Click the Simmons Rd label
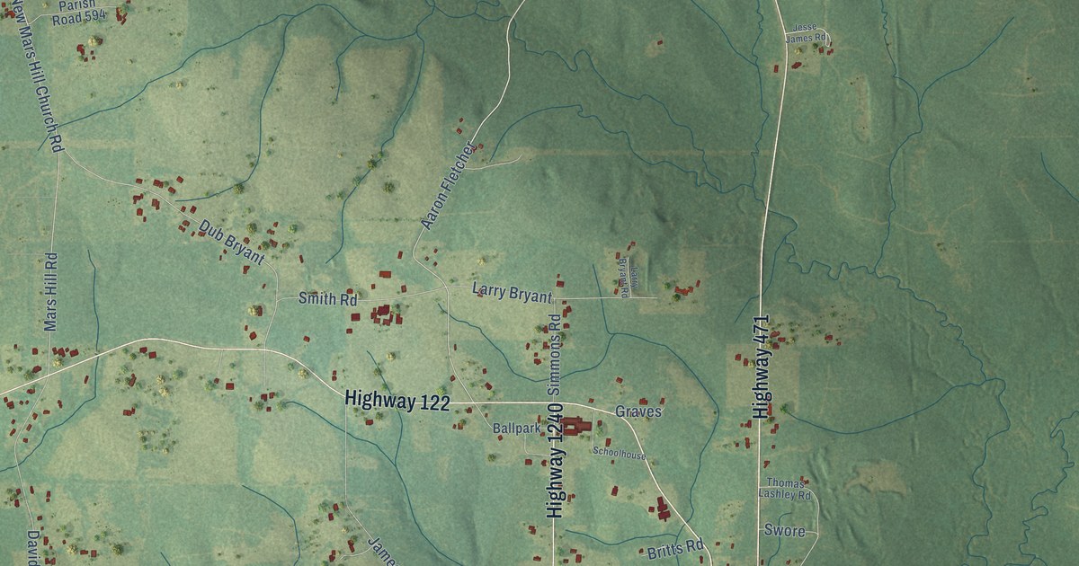This screenshot has height=566, width=1079. tap(555, 355)
